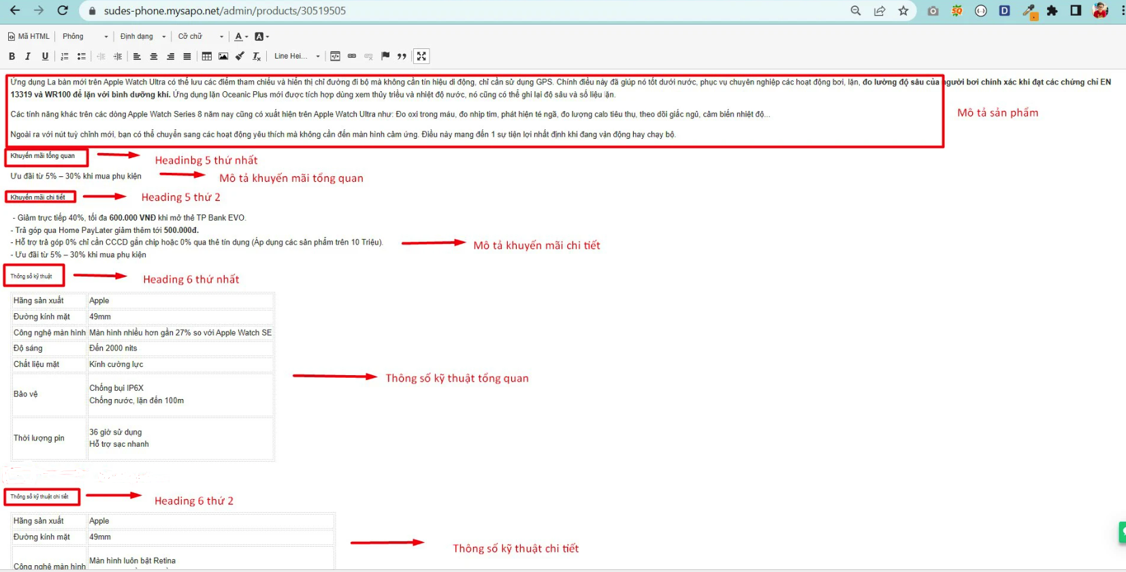Justify the text

click(x=187, y=57)
